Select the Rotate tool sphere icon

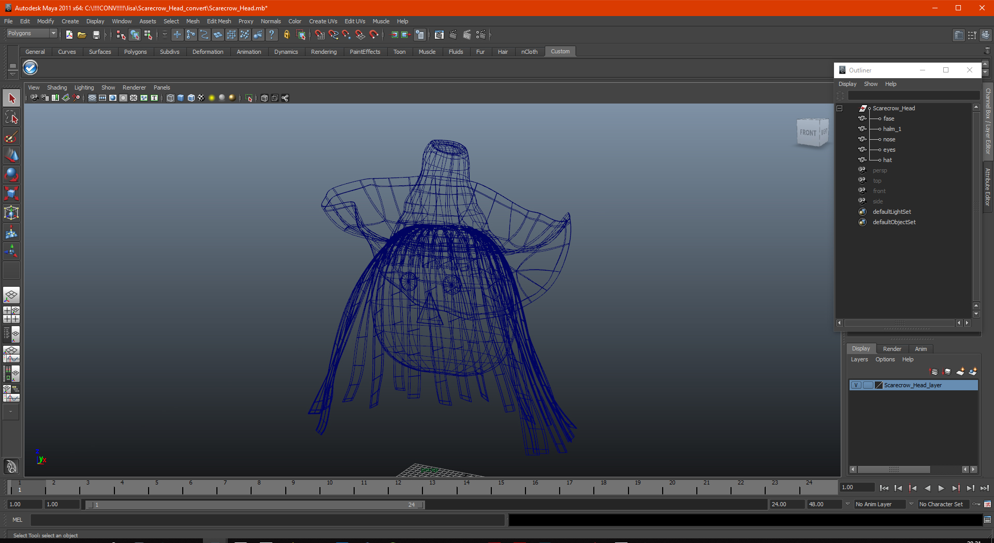click(11, 175)
